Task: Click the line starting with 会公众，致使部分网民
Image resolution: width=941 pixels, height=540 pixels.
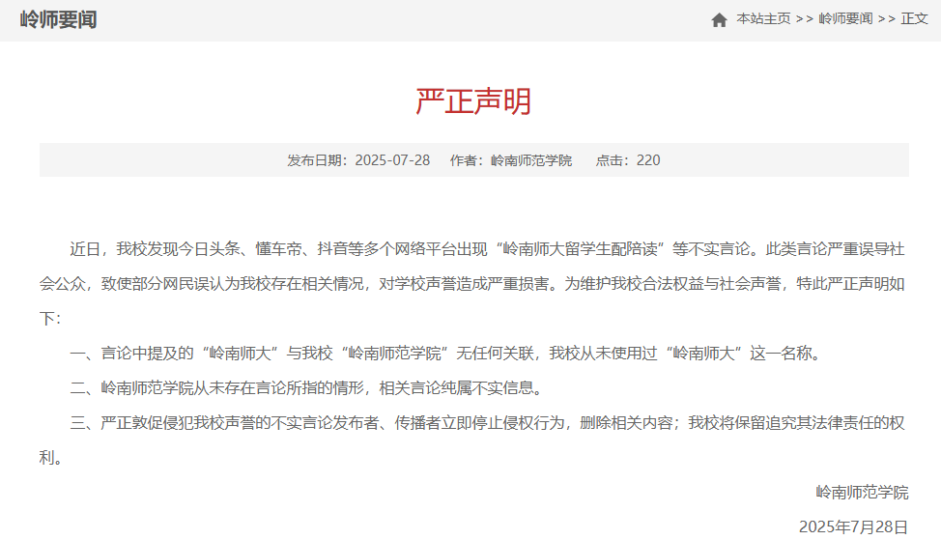Action: coord(471,284)
